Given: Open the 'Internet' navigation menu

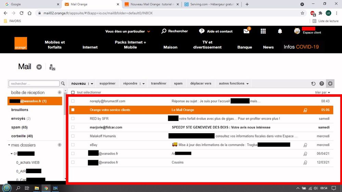Looking at the screenshot, I should [90, 47].
